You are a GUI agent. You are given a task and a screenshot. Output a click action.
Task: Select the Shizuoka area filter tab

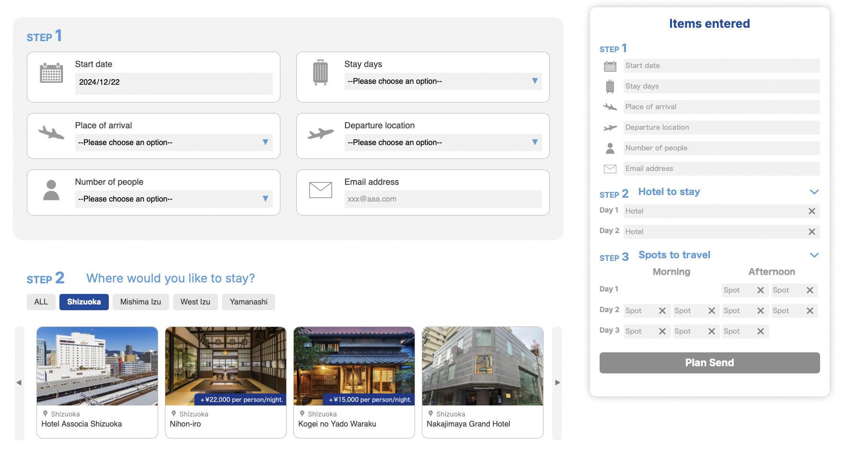coord(84,302)
